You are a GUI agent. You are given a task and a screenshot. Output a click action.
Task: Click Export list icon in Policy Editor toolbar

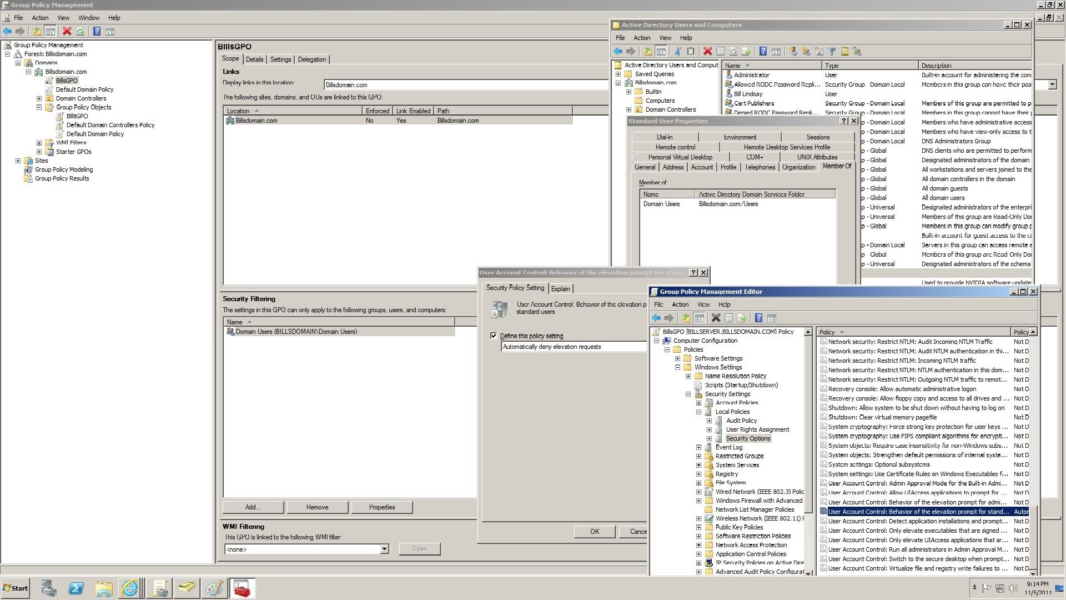[742, 318]
